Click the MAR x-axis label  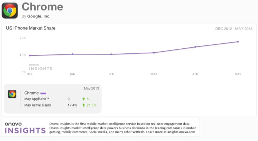[x=154, y=74]
